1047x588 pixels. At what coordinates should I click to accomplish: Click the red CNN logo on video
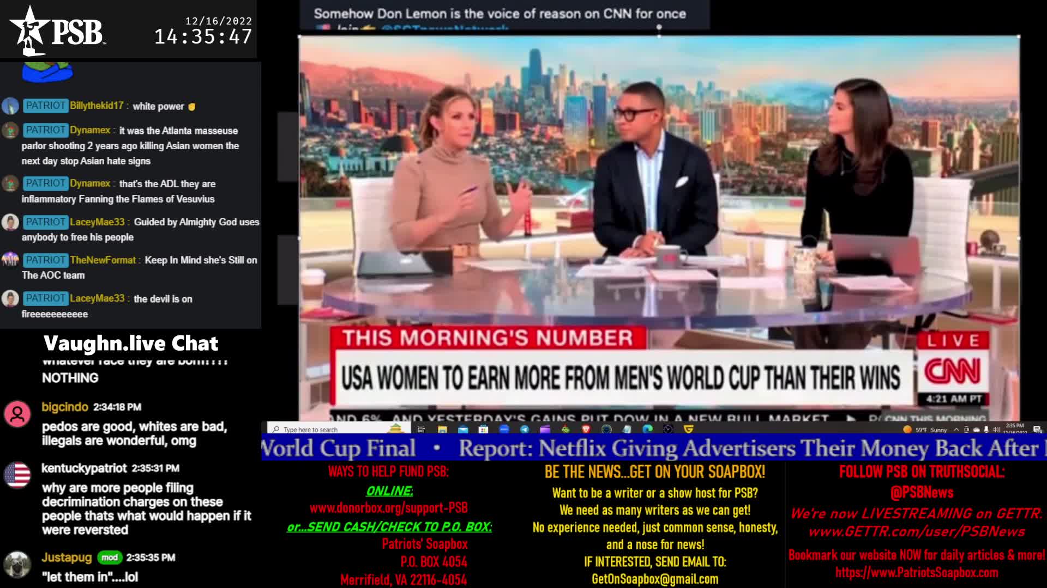pos(952,372)
